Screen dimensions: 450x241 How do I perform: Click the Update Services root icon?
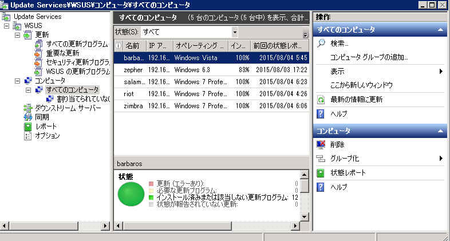click(x=6, y=17)
